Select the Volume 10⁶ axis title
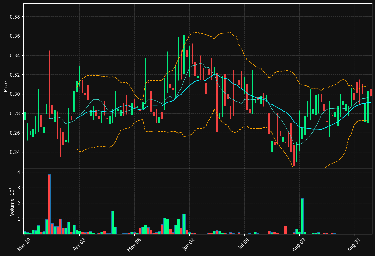The height and width of the screenshot is (256, 375). [x=12, y=201]
